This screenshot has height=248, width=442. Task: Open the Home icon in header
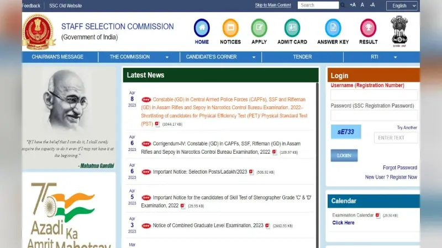[x=202, y=28]
